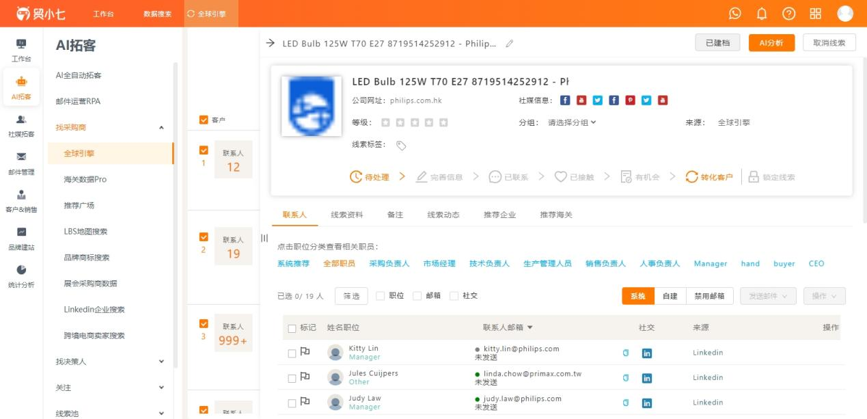Open the help question mark icon
Image resolution: width=867 pixels, height=419 pixels.
click(x=788, y=14)
